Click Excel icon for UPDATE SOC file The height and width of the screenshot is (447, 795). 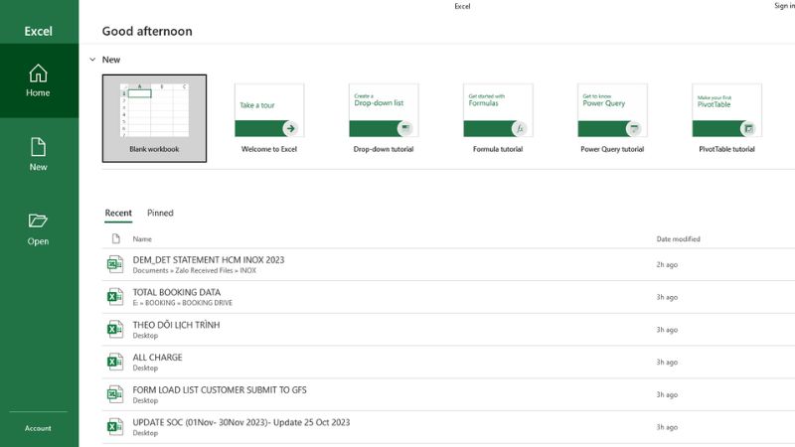pos(115,427)
